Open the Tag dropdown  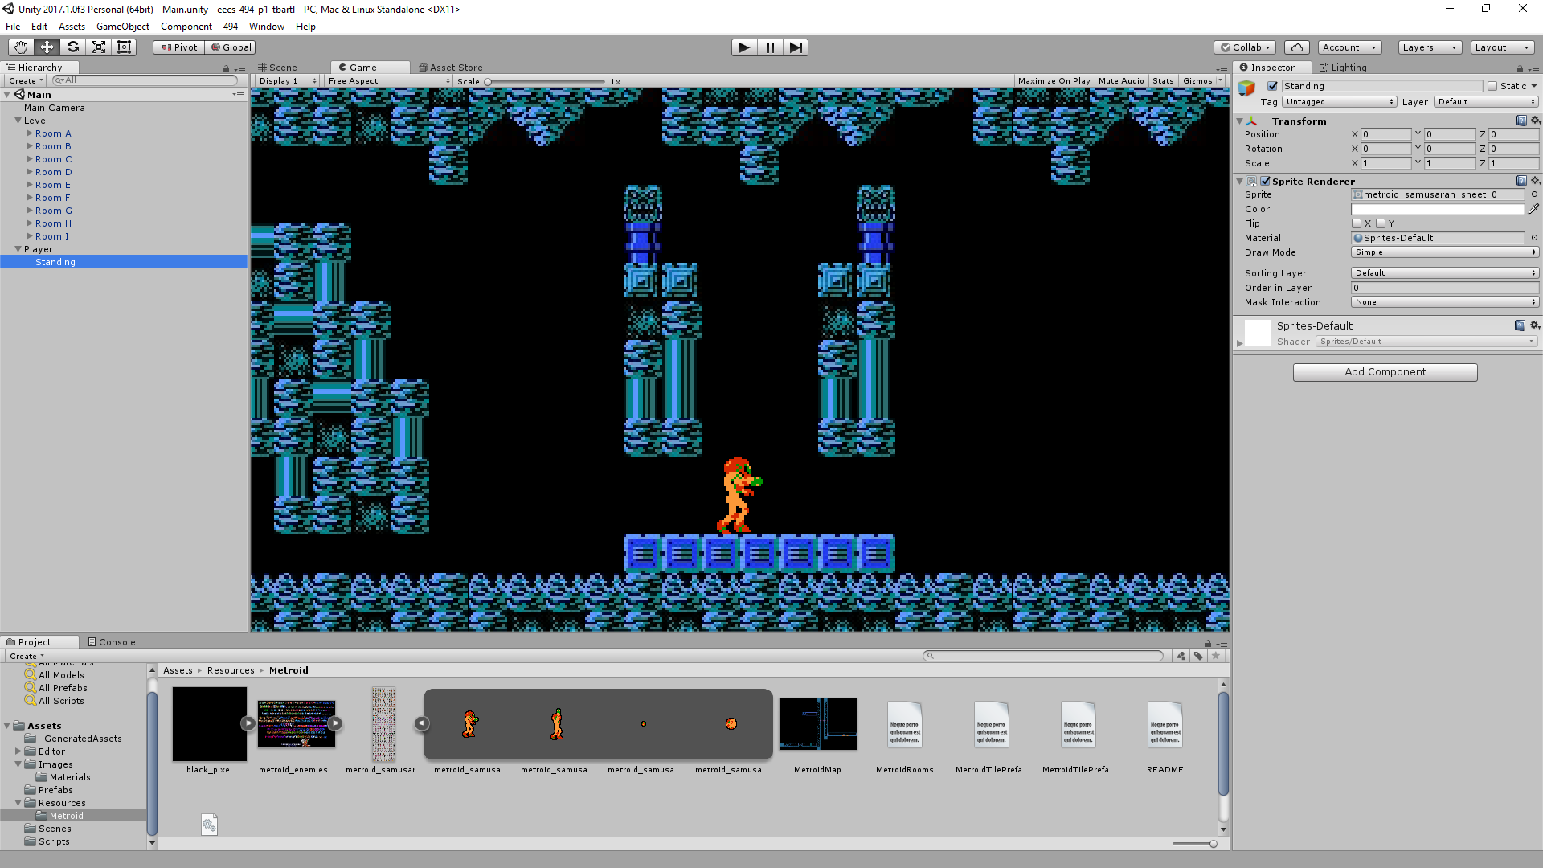pyautogui.click(x=1339, y=102)
